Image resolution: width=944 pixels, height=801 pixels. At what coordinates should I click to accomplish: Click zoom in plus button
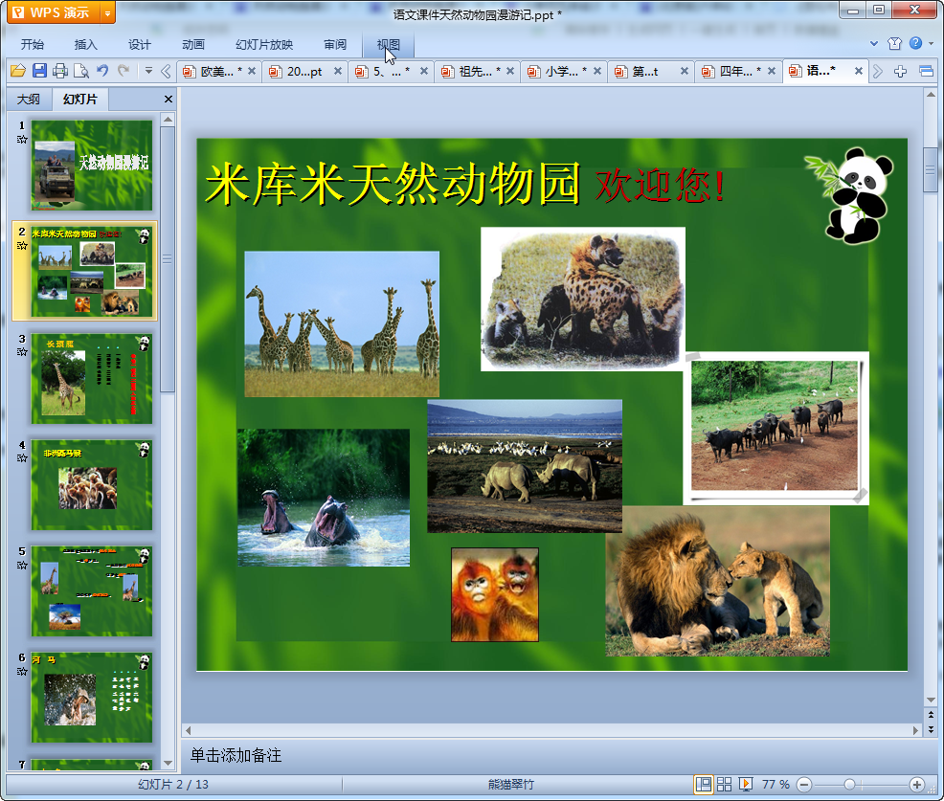tap(916, 785)
